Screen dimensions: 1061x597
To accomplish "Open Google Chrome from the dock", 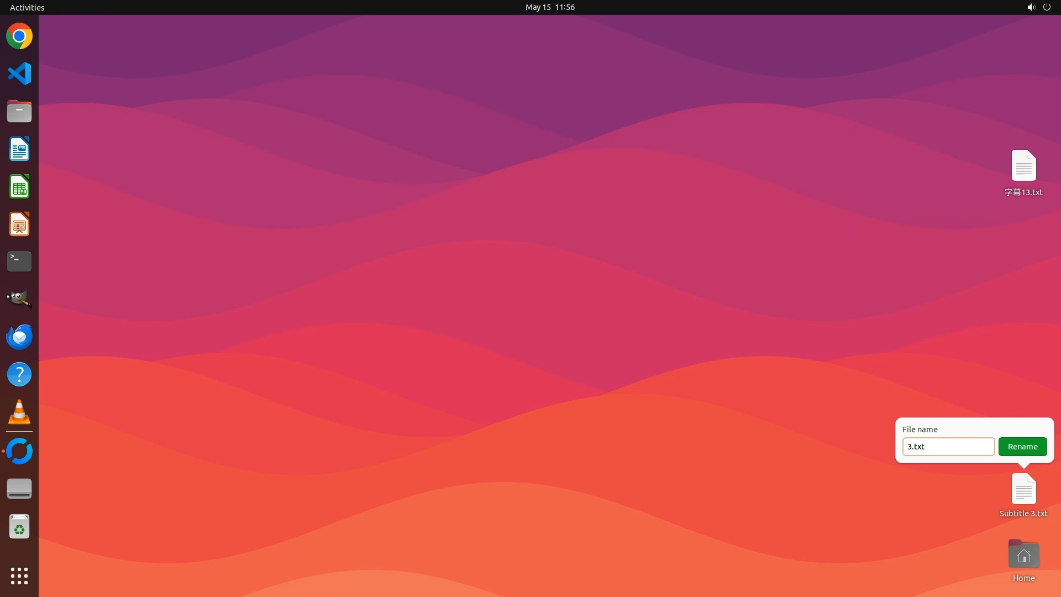I will tap(19, 36).
